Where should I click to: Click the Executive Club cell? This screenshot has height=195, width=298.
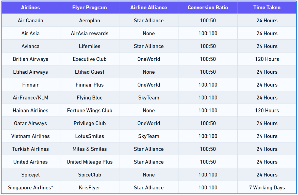(x=89, y=59)
